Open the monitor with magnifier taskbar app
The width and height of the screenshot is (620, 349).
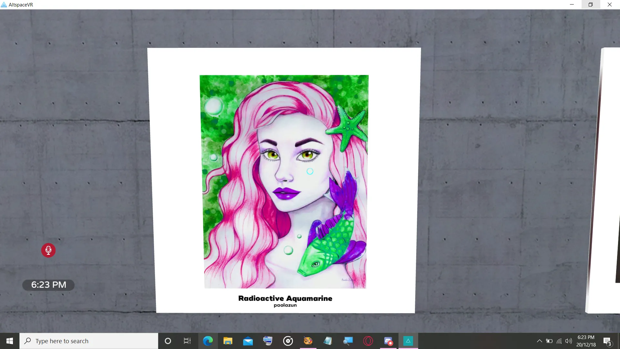point(348,341)
